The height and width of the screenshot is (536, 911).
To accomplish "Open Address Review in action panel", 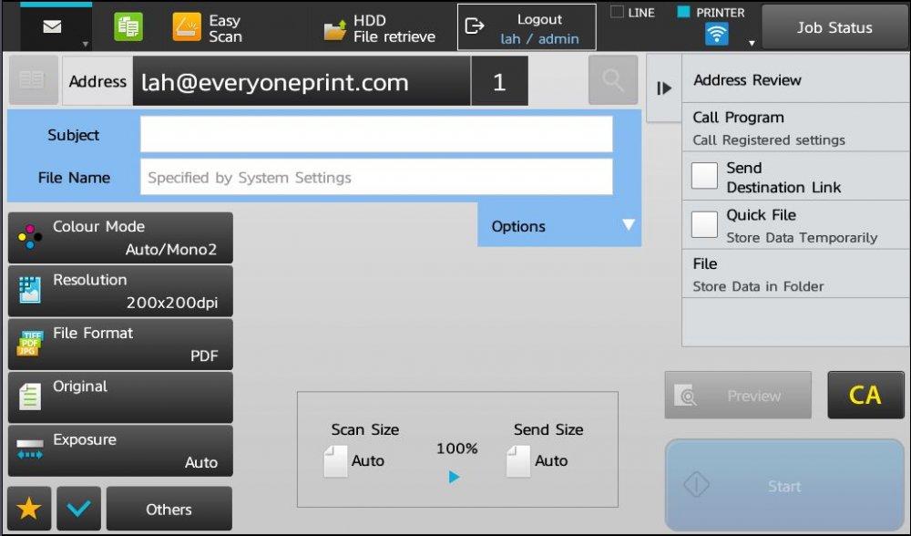I will (x=794, y=80).
